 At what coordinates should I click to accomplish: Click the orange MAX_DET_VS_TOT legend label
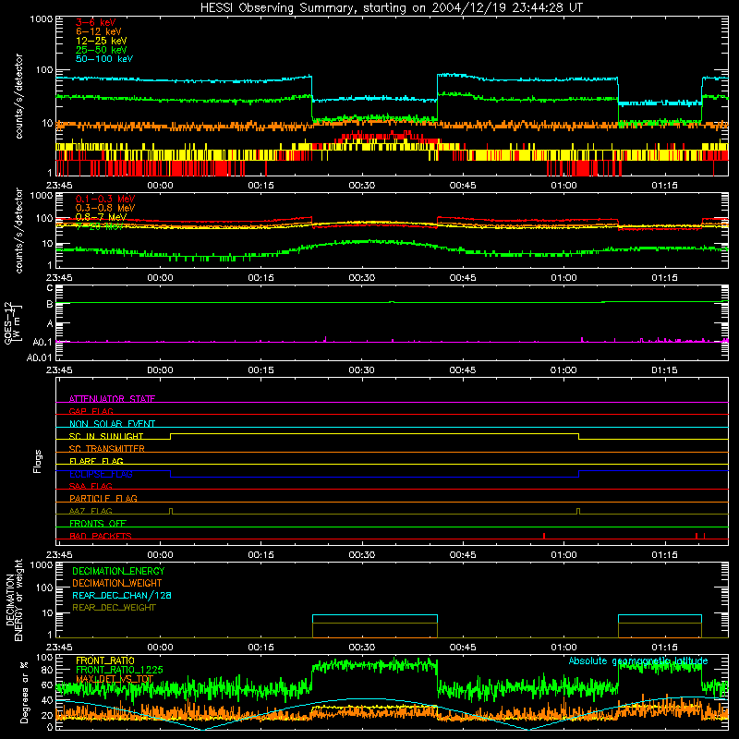tap(115, 679)
